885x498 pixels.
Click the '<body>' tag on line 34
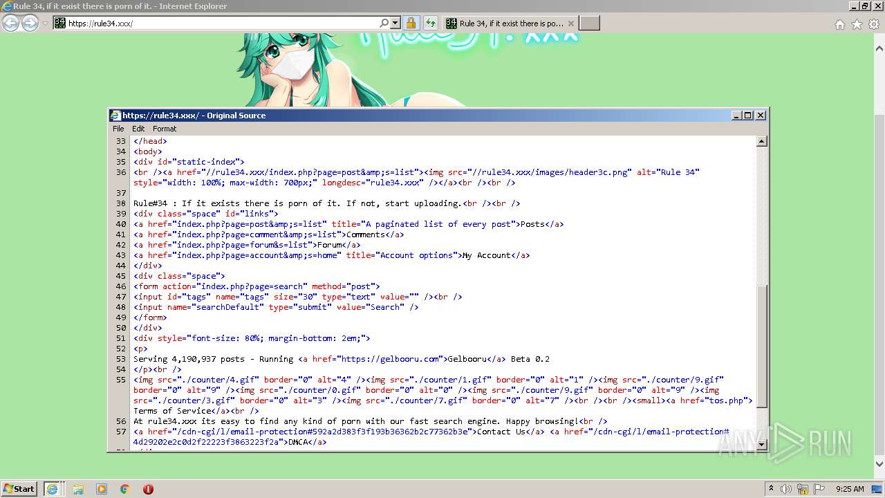[148, 151]
